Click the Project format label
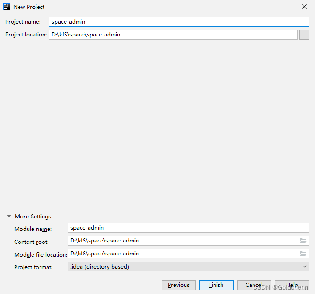The width and height of the screenshot is (315, 294). 33,267
